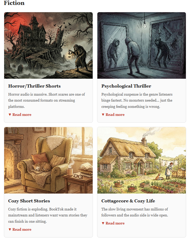Viewport: 189px width, 238px height.
Task: Open the haunted house illustration
Action: tap(48, 45)
